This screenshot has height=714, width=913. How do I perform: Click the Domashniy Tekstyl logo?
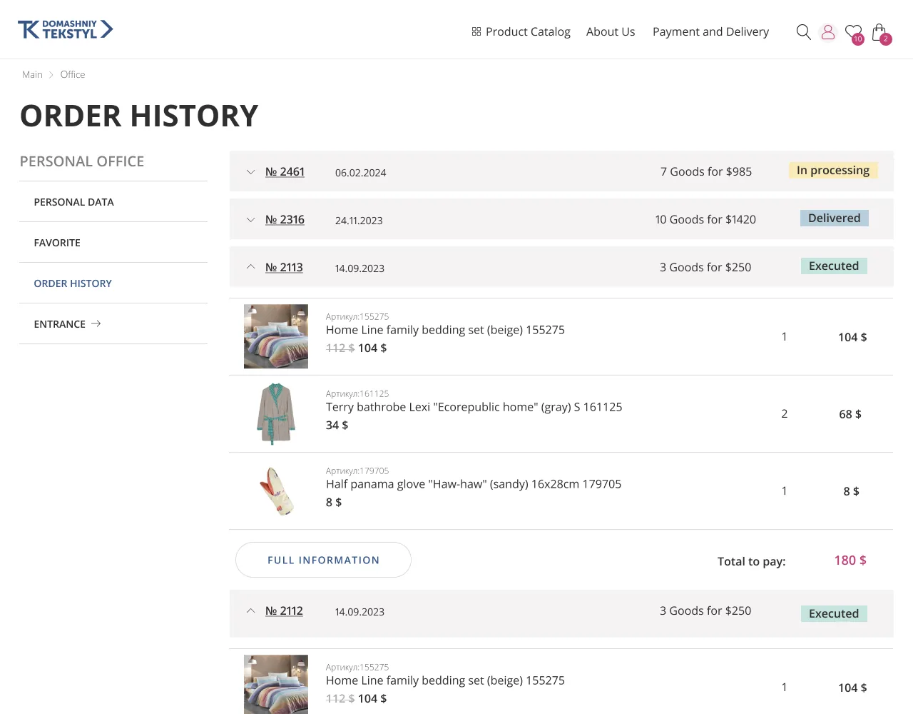pyautogui.click(x=66, y=29)
